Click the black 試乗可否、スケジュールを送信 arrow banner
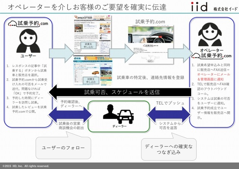 pos(120,92)
